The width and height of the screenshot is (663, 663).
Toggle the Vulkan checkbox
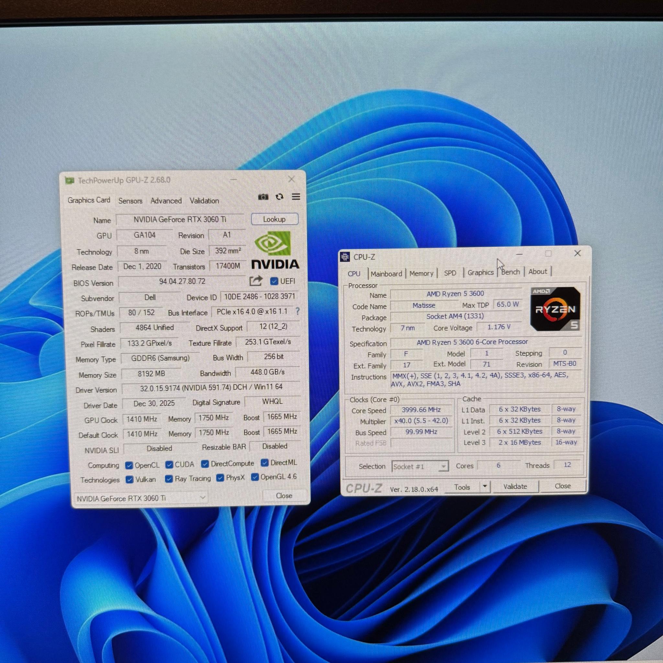tap(129, 480)
